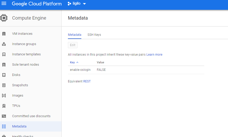
Task: Navigate to Disks
Action: [x=16, y=75]
